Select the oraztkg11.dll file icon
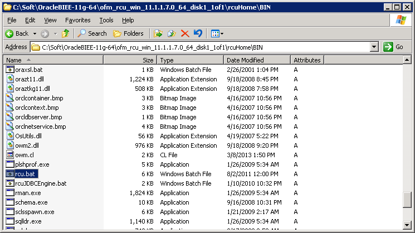The width and height of the screenshot is (415, 233). [x=10, y=89]
